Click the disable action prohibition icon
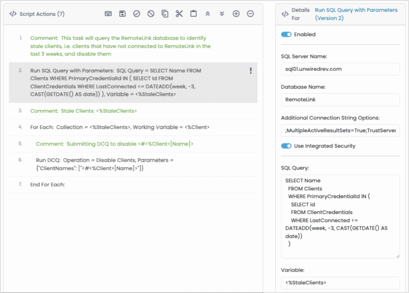The image size is (409, 293). tap(151, 14)
